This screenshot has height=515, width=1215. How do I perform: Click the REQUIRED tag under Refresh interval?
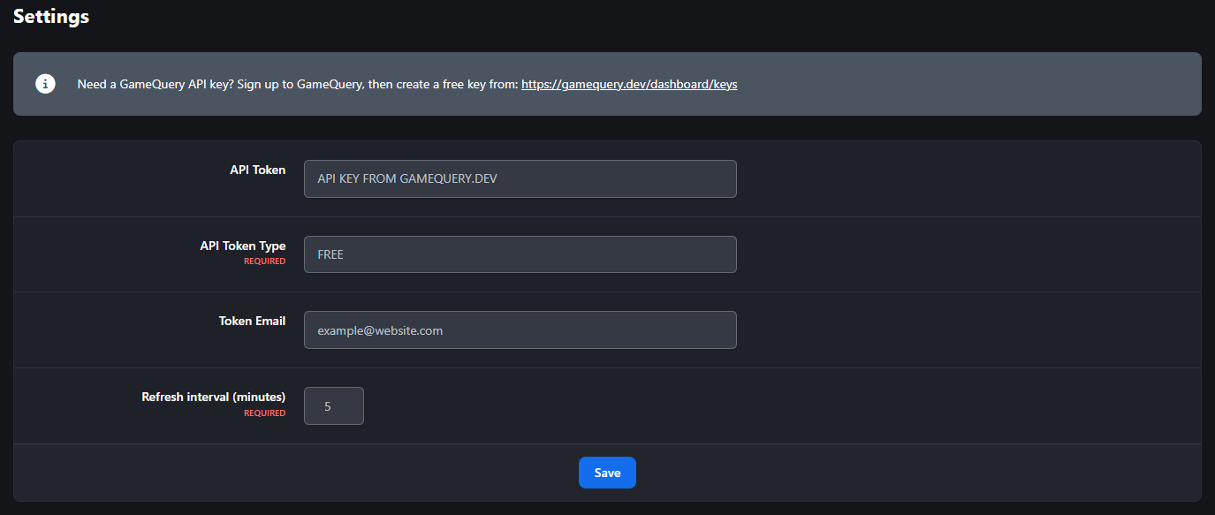click(265, 413)
